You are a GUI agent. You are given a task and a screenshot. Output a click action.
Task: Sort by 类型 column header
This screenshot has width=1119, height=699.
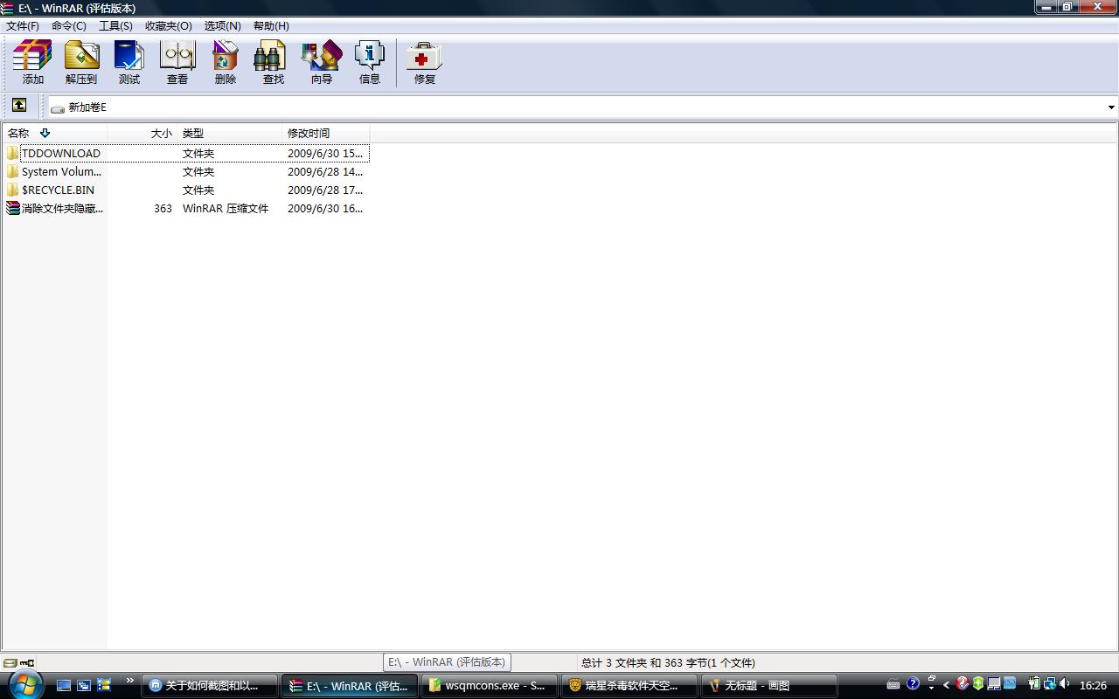(229, 133)
